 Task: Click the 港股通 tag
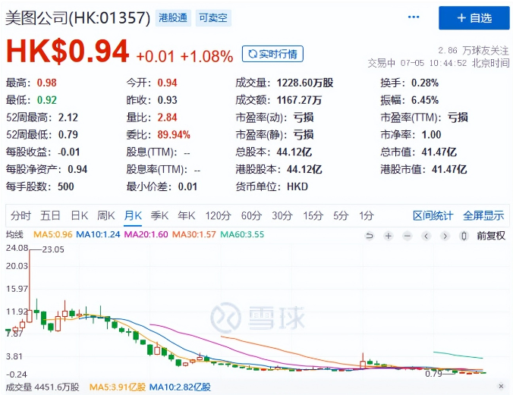173,17
